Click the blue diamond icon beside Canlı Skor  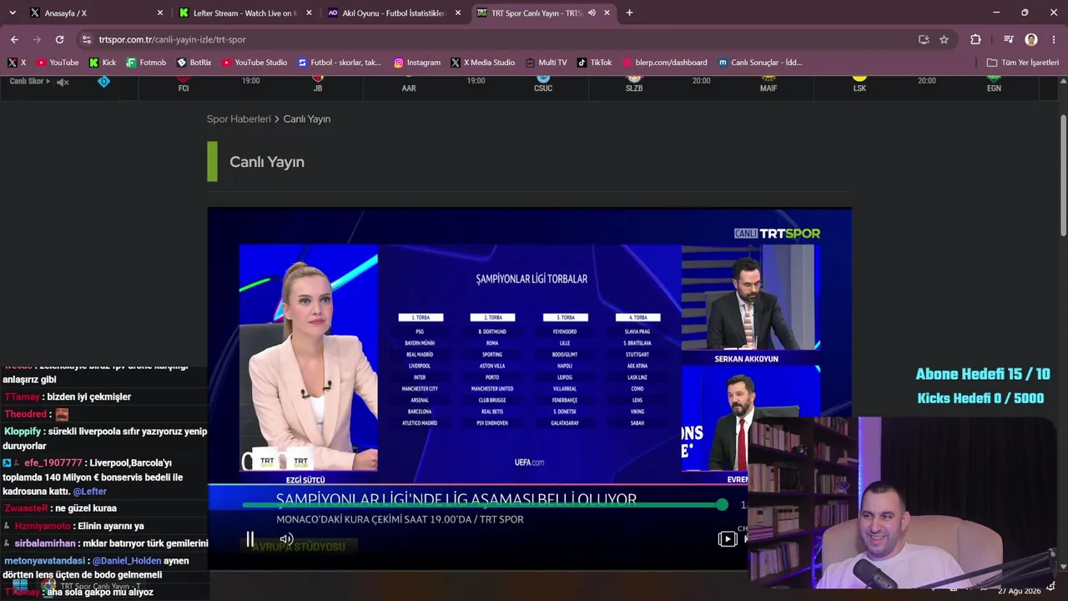[x=103, y=82]
